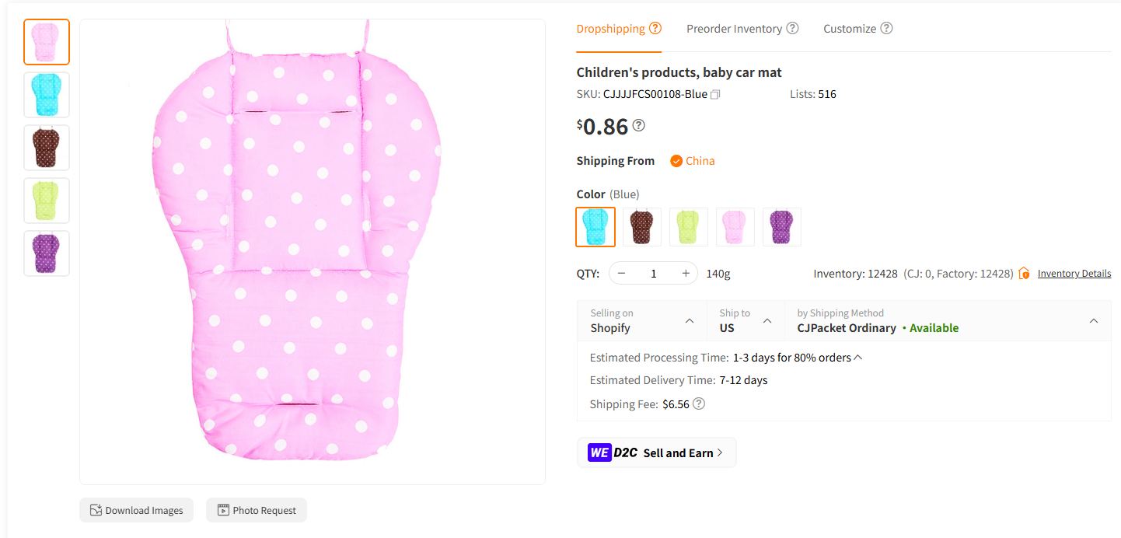Image resolution: width=1121 pixels, height=538 pixels.
Task: Switch to the Customize tab
Action: coord(849,28)
